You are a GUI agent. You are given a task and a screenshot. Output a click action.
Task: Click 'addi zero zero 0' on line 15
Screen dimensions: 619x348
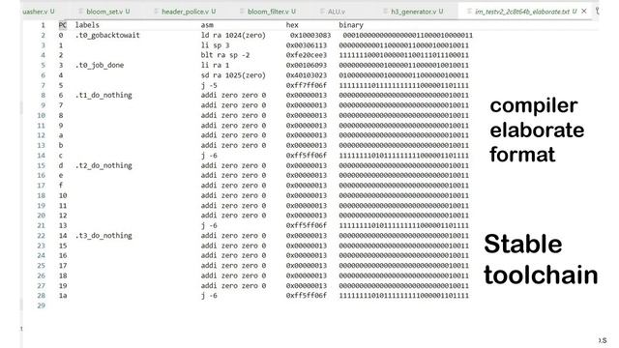233,165
